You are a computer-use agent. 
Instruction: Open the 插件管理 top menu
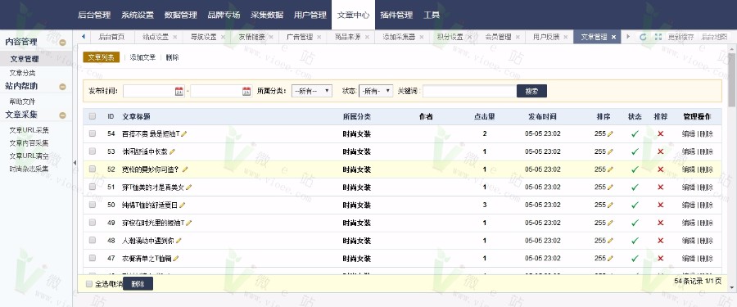(396, 15)
